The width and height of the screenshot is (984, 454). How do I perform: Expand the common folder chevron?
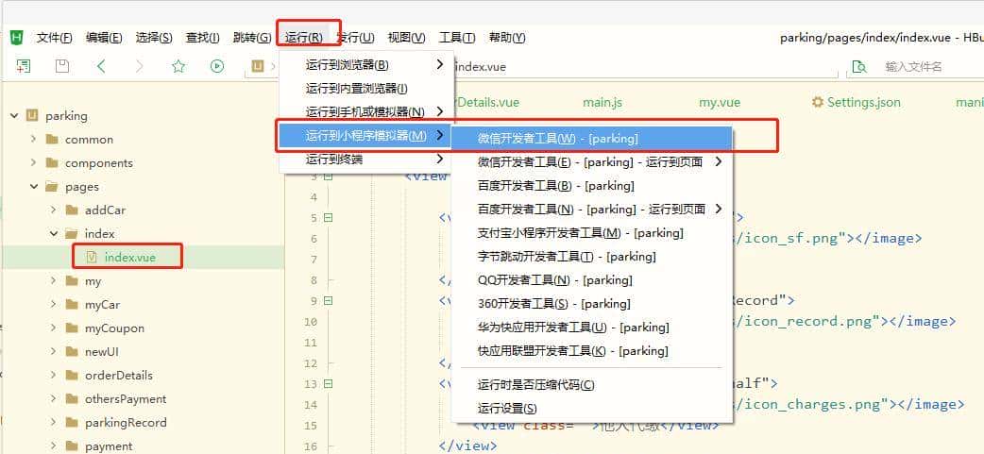[33, 139]
